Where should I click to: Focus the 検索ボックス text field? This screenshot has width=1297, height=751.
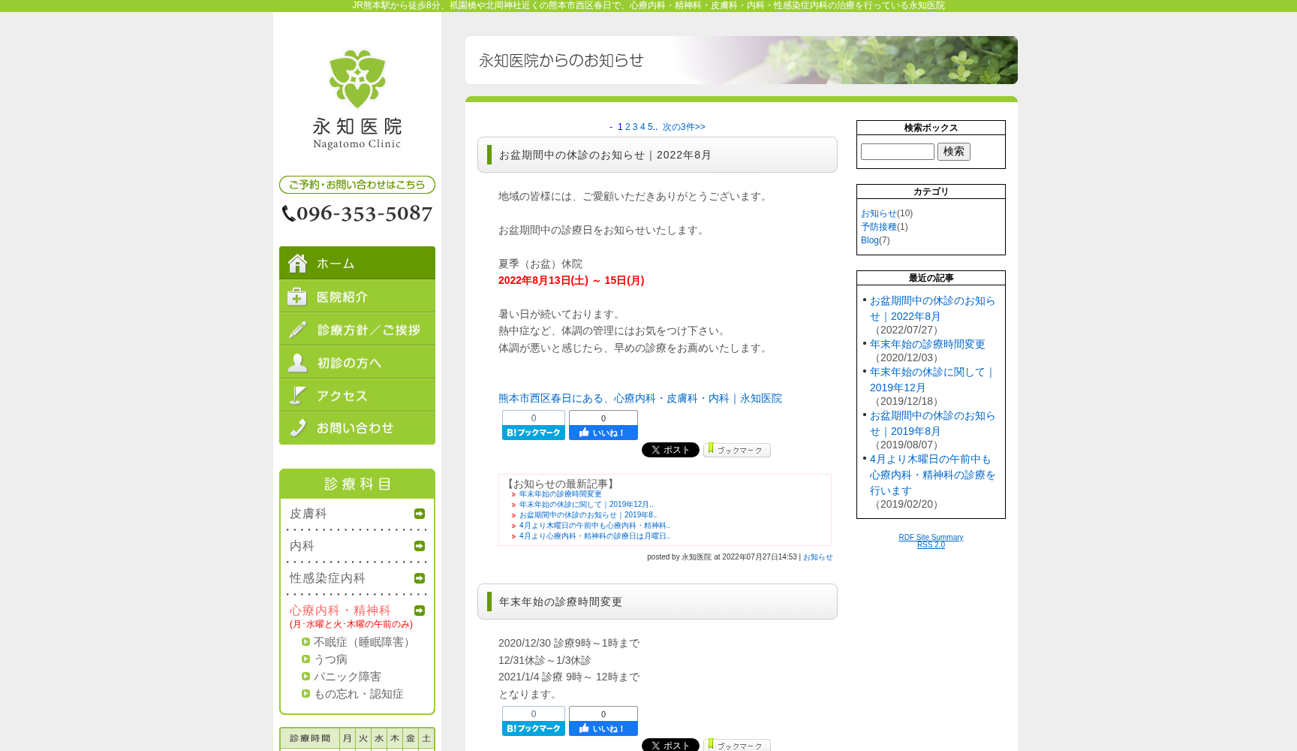click(x=897, y=152)
